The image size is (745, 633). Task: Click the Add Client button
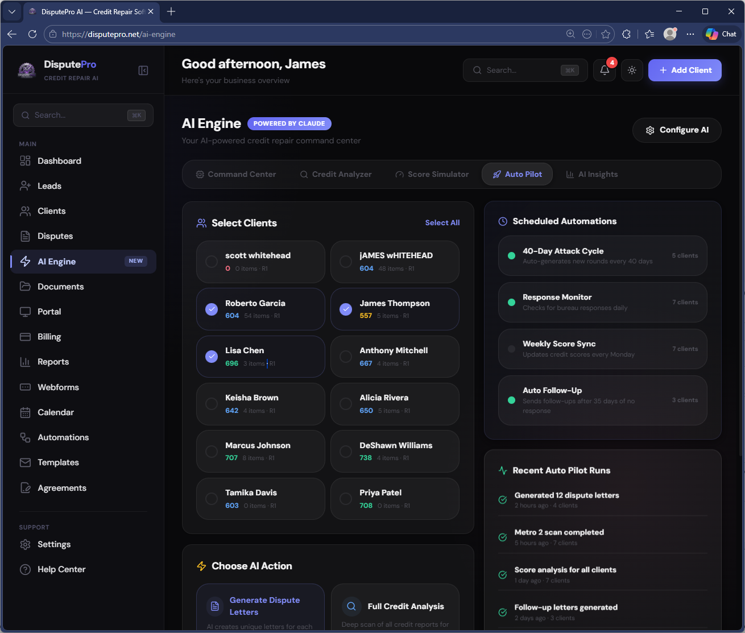coord(685,71)
